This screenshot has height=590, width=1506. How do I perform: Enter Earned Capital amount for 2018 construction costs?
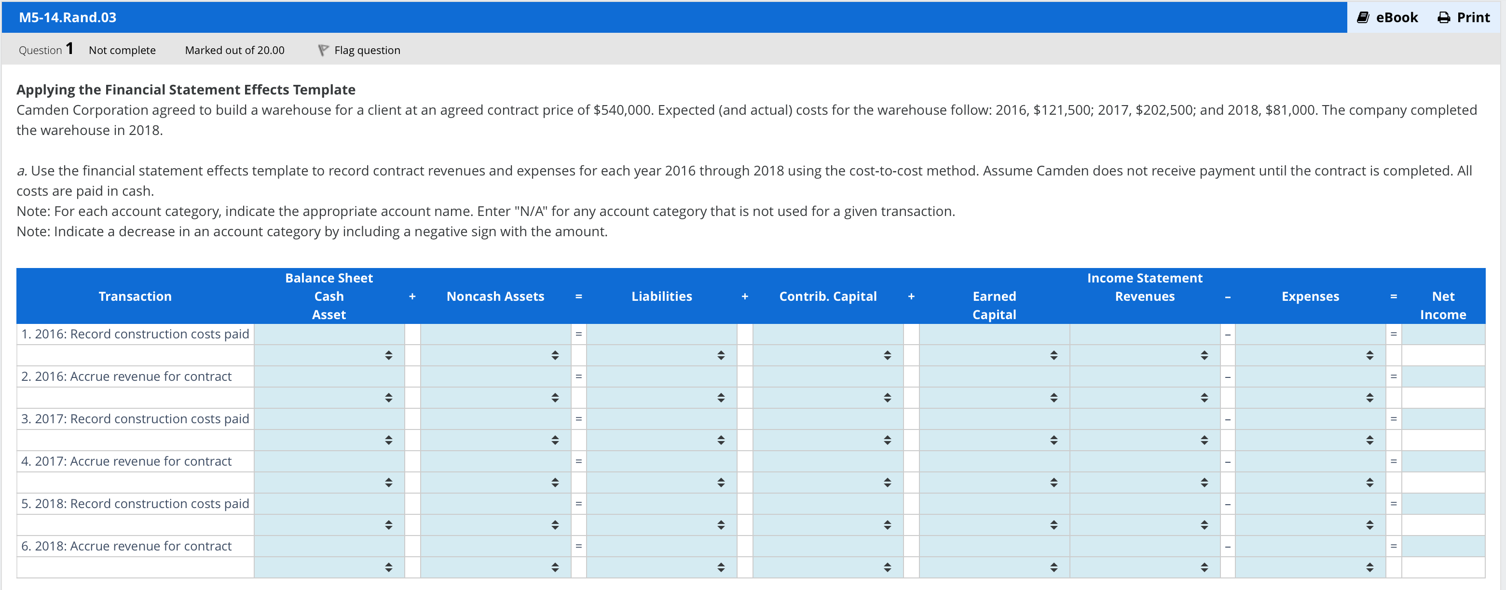994,504
